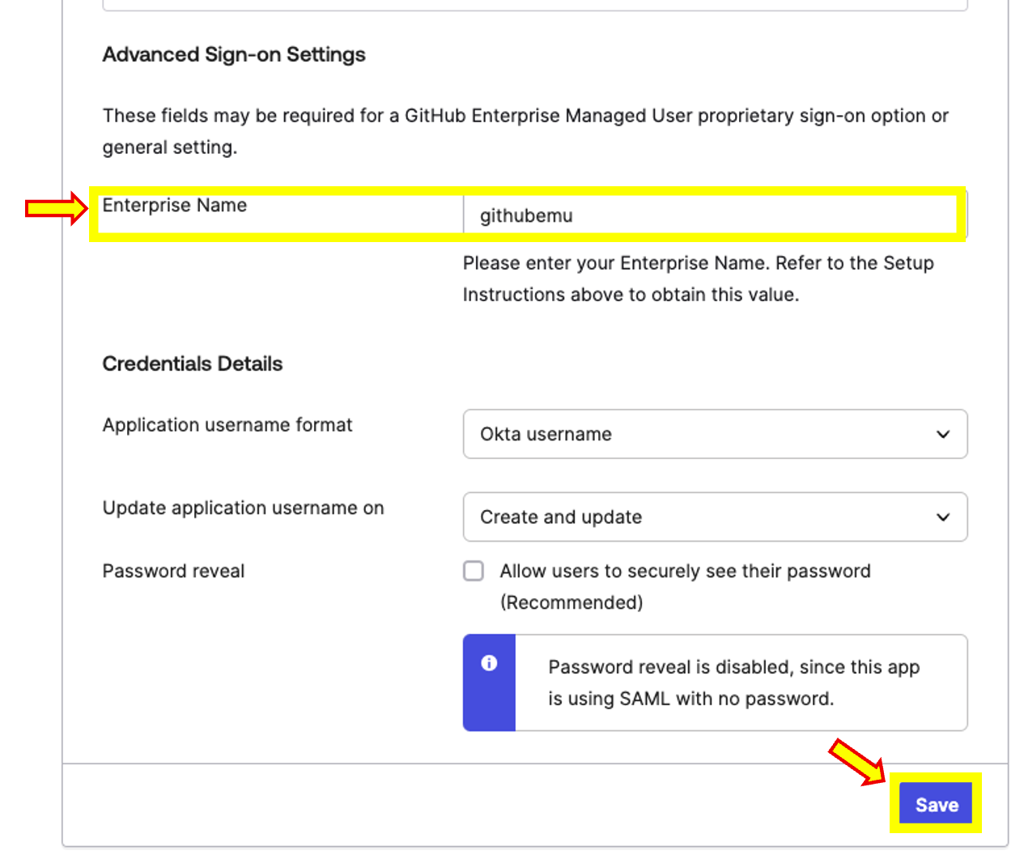Click 'Please enter your Enterprise Name' help text
Screen dimensions: 1024x855
pyautogui.click(x=699, y=279)
